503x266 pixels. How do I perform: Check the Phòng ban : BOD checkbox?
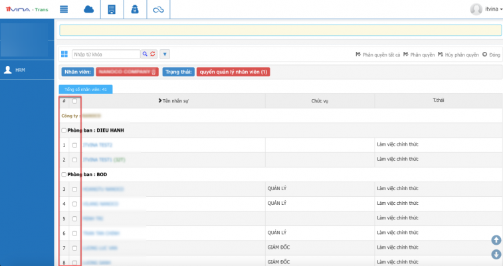click(x=63, y=174)
